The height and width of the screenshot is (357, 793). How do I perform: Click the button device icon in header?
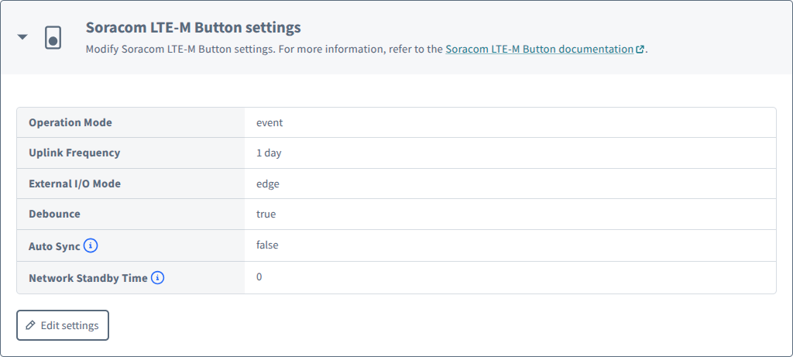click(53, 38)
